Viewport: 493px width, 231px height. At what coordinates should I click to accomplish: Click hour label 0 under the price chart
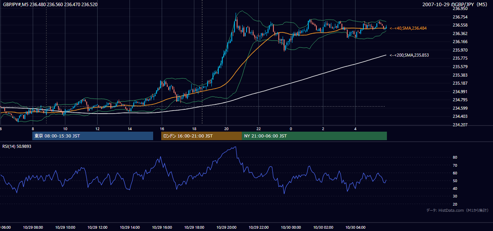291,129
